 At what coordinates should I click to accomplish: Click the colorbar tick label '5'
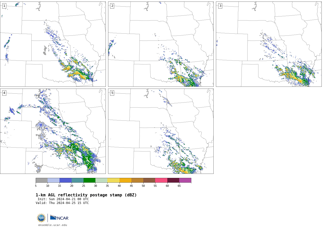point(36,186)
